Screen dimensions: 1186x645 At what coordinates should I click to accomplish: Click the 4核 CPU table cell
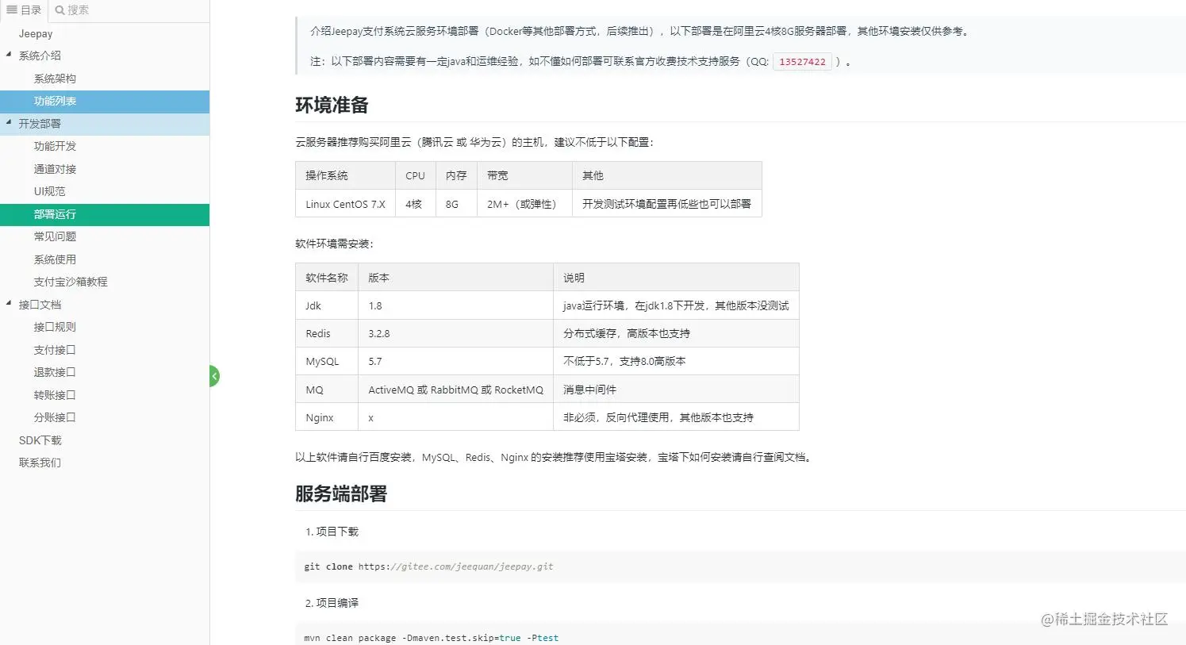pyautogui.click(x=416, y=204)
